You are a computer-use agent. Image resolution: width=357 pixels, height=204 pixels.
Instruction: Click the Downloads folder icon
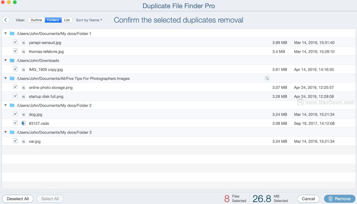(12, 60)
